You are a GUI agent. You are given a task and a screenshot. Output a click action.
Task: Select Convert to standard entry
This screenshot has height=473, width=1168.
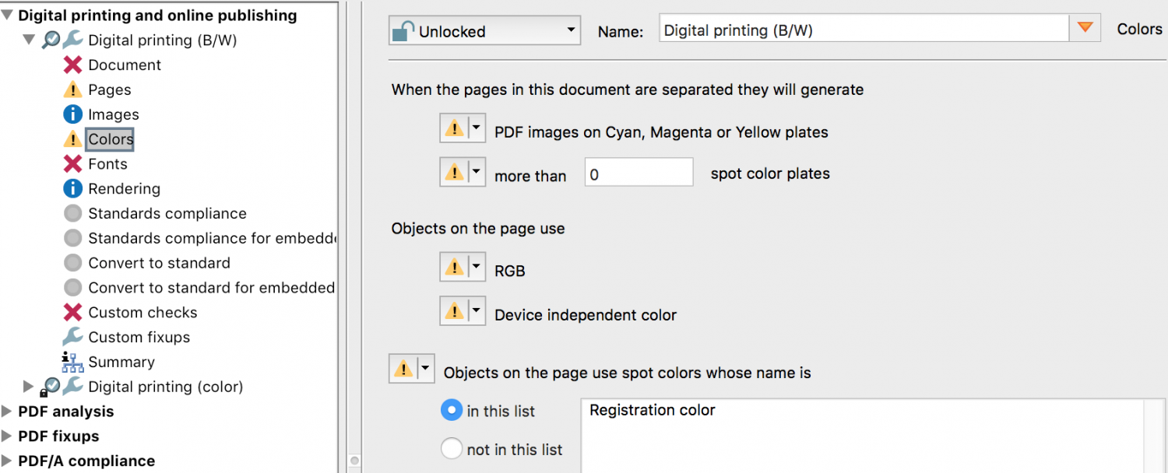(159, 263)
